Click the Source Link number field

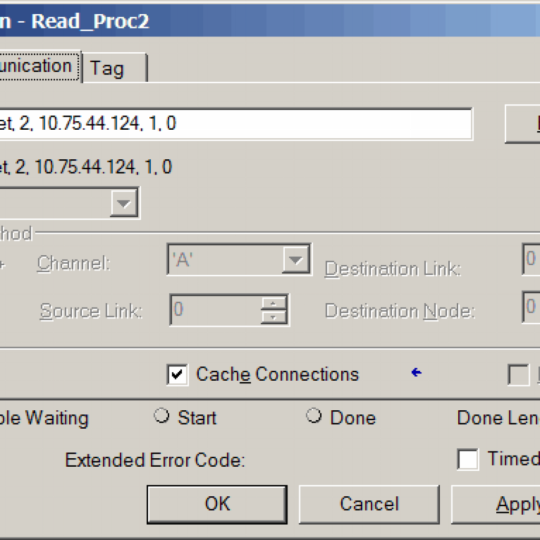pos(216,310)
